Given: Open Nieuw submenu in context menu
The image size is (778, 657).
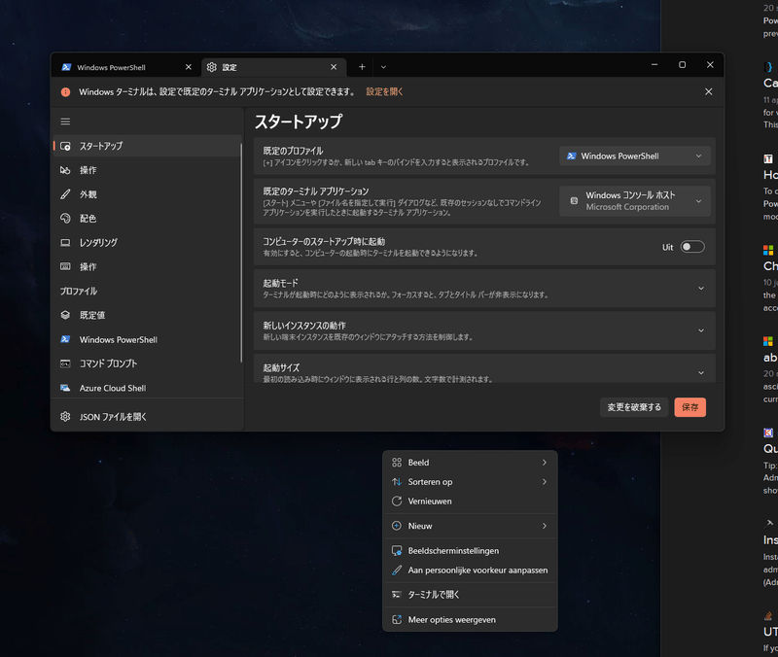Looking at the screenshot, I should click(x=470, y=526).
